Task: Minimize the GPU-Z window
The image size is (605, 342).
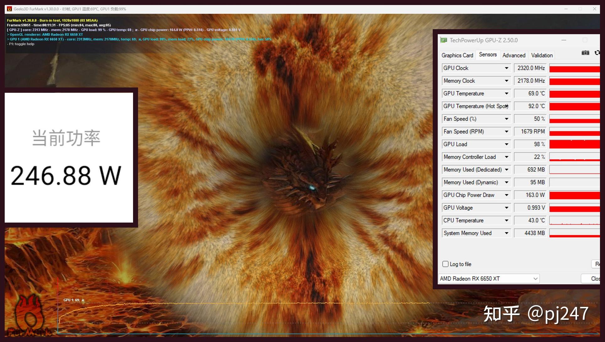Action: click(x=564, y=40)
